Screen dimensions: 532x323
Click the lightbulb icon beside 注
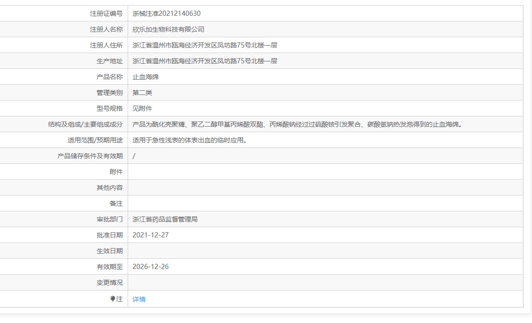113,299
